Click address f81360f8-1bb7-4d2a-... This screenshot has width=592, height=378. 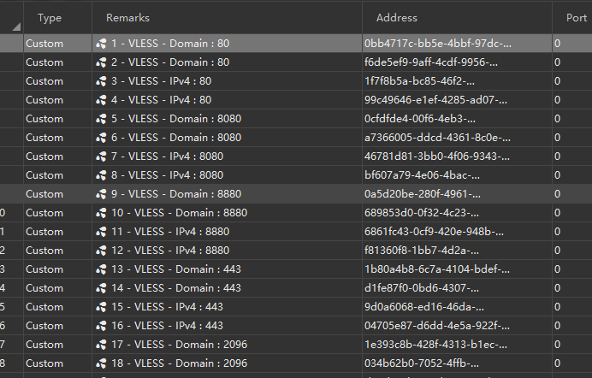click(422, 251)
